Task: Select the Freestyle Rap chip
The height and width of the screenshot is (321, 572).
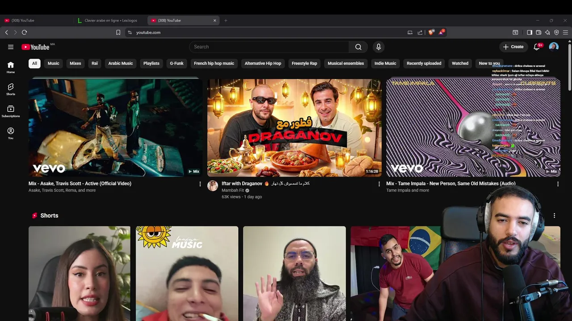Action: tap(304, 63)
